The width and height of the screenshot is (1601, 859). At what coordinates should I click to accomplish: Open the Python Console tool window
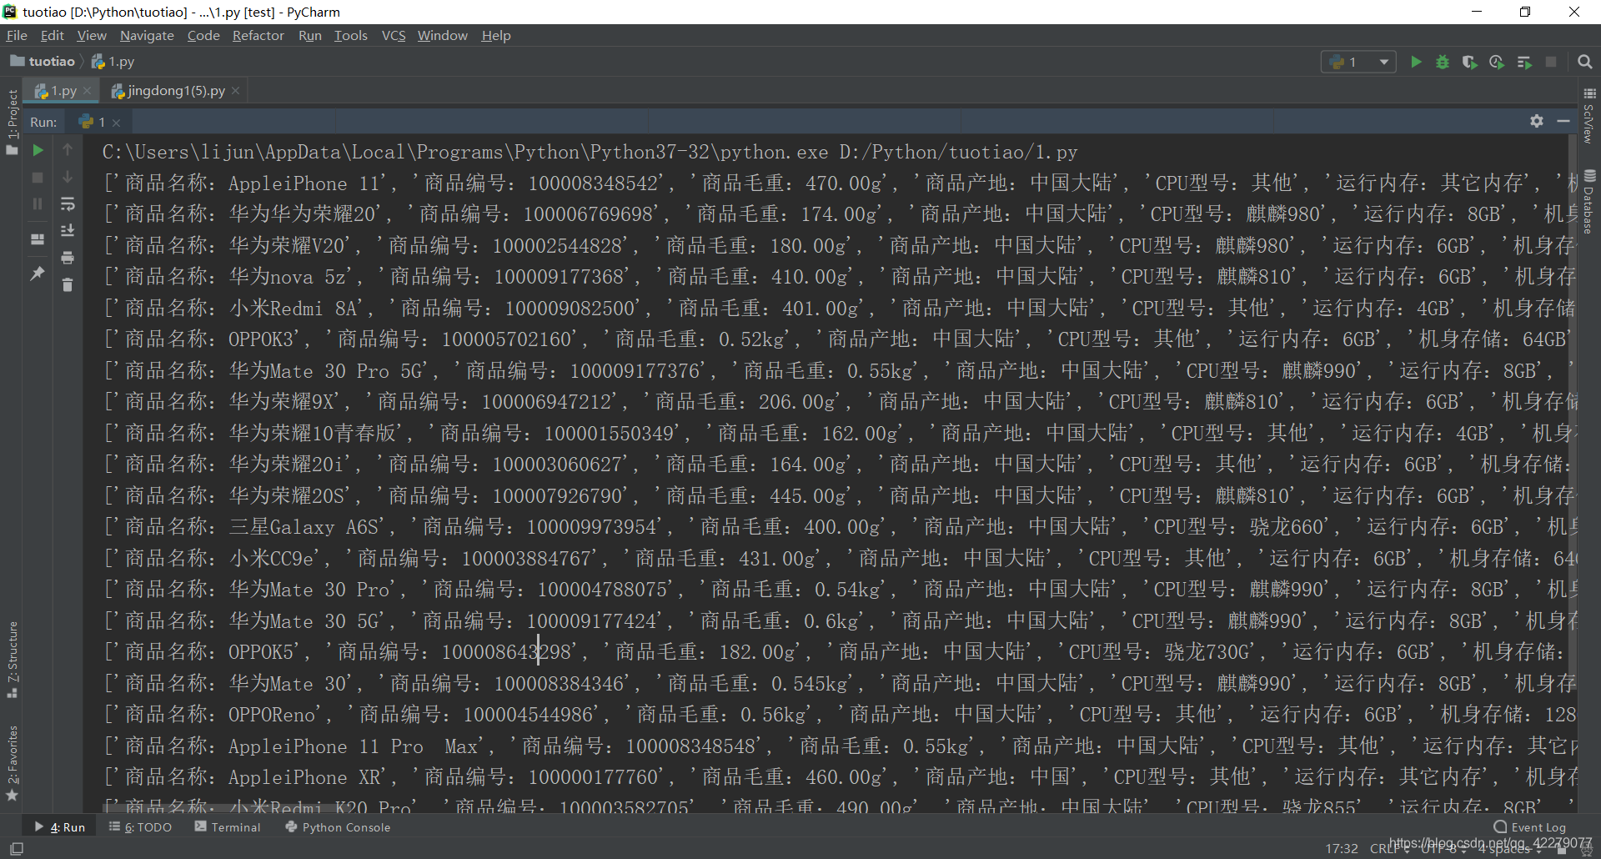pyautogui.click(x=338, y=827)
